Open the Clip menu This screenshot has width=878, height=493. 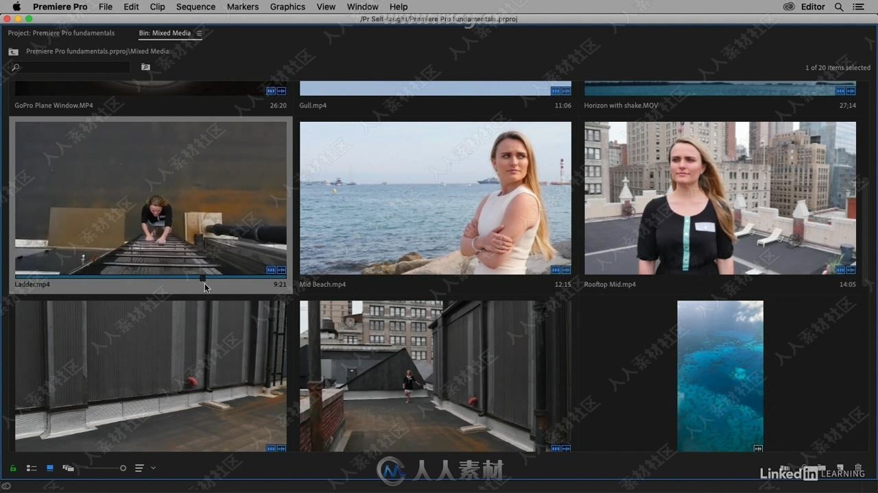[x=157, y=7]
